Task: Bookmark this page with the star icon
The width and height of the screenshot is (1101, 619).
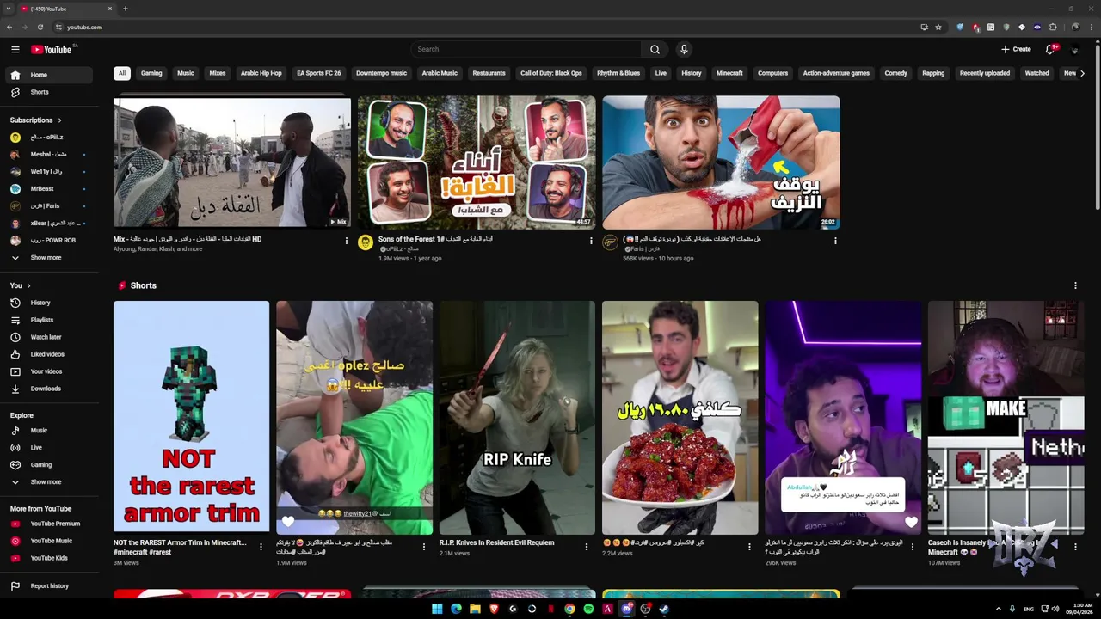Action: [x=938, y=27]
